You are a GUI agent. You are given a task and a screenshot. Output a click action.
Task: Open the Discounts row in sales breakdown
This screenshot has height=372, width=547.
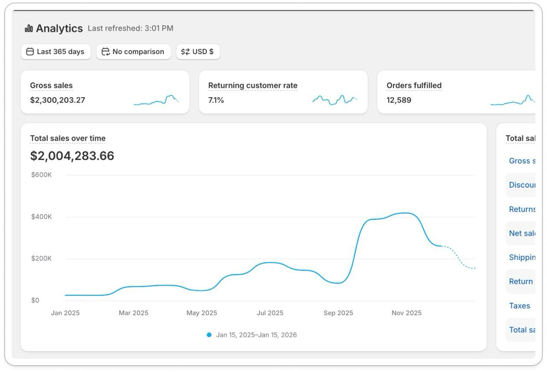520,185
